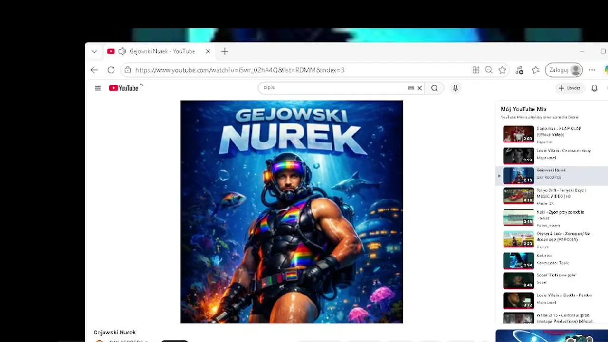Open the Kokaina video thumbnail

point(519,260)
